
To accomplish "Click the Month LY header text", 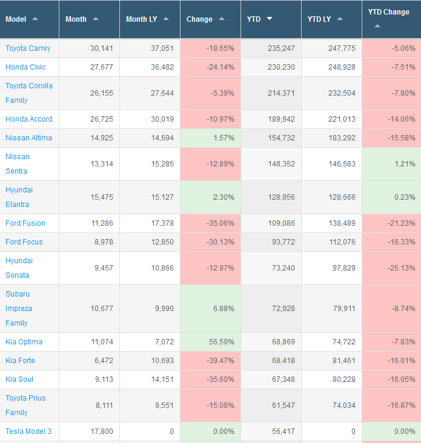I will [x=142, y=19].
